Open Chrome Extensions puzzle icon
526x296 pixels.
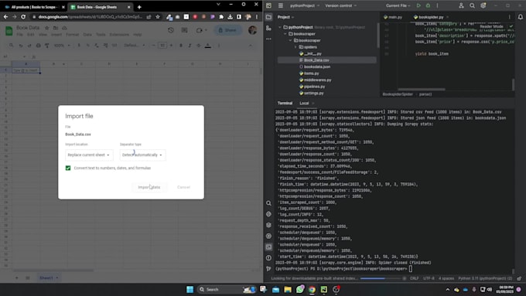[x=221, y=17]
